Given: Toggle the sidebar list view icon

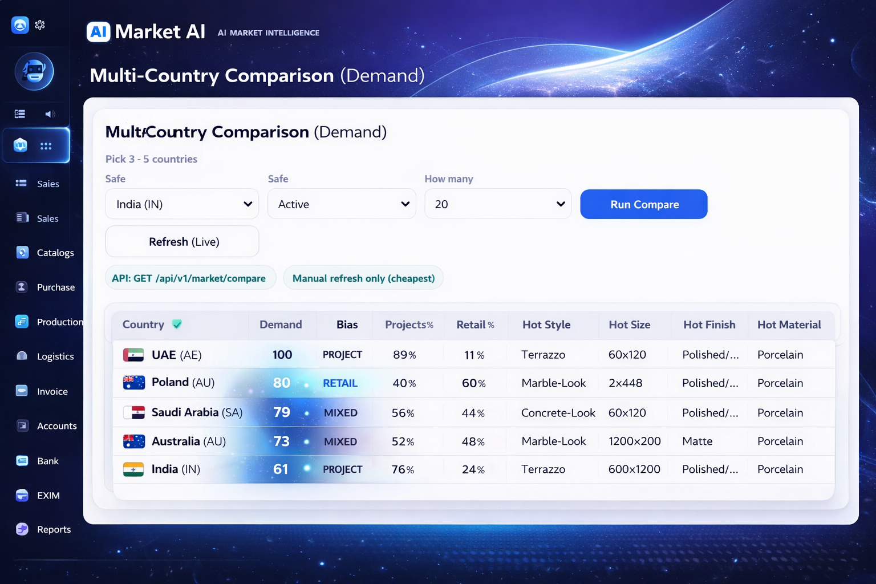Looking at the screenshot, I should 20,113.
